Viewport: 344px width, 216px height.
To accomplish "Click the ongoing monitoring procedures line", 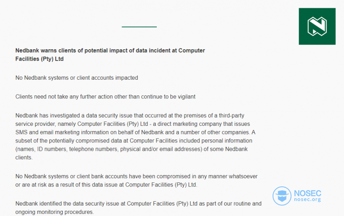I will (x=54, y=212).
